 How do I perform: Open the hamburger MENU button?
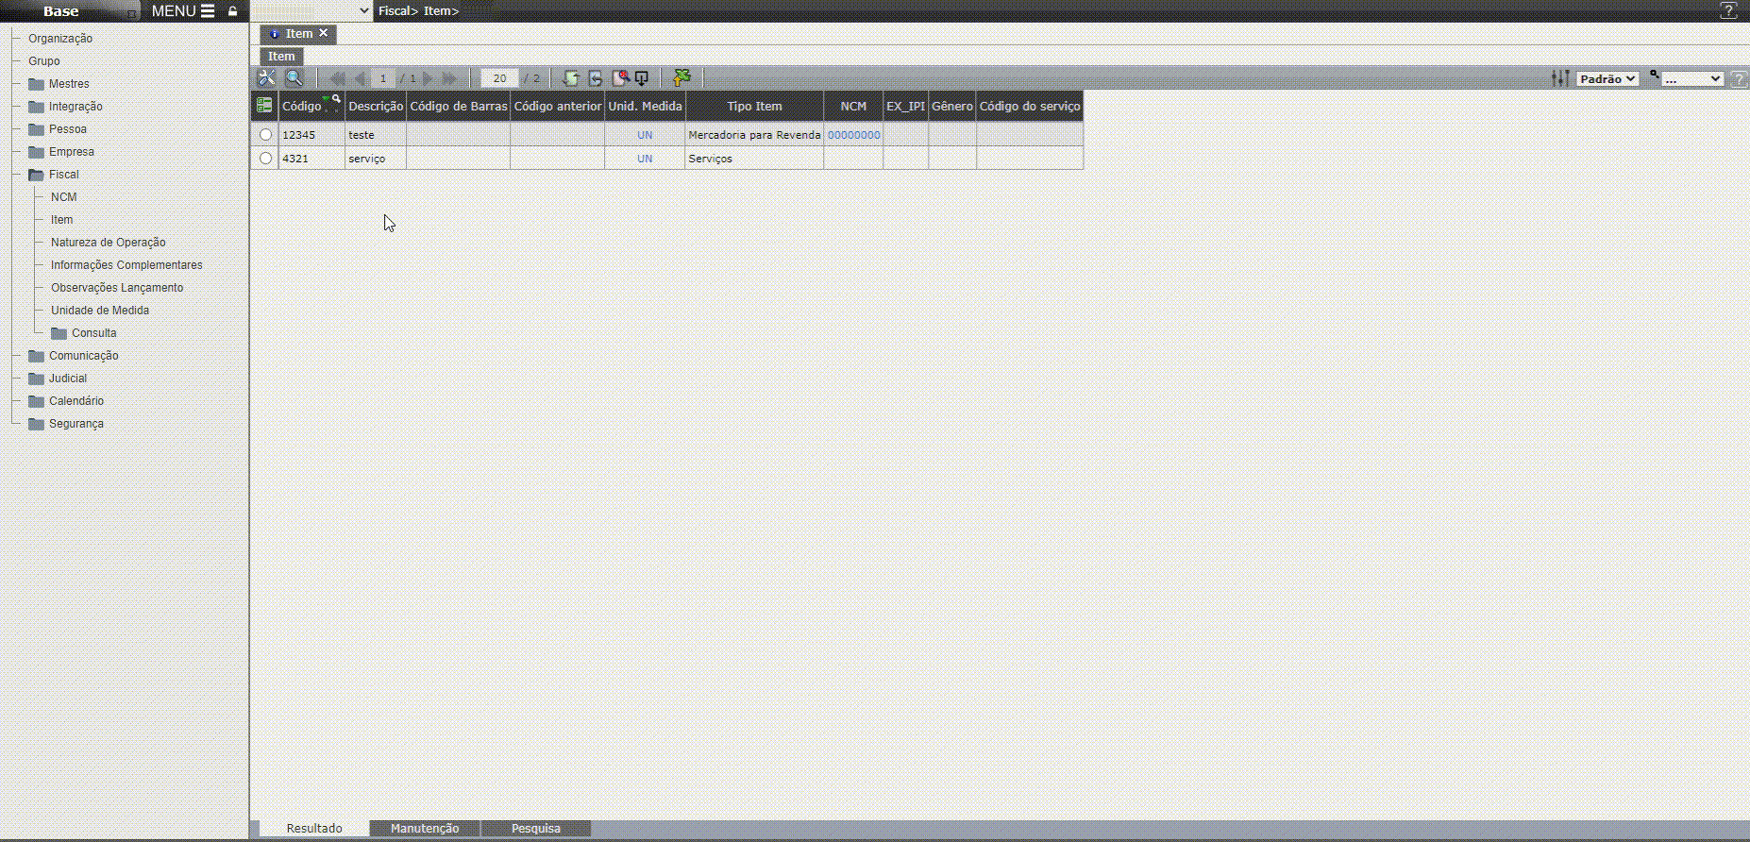pyautogui.click(x=183, y=11)
